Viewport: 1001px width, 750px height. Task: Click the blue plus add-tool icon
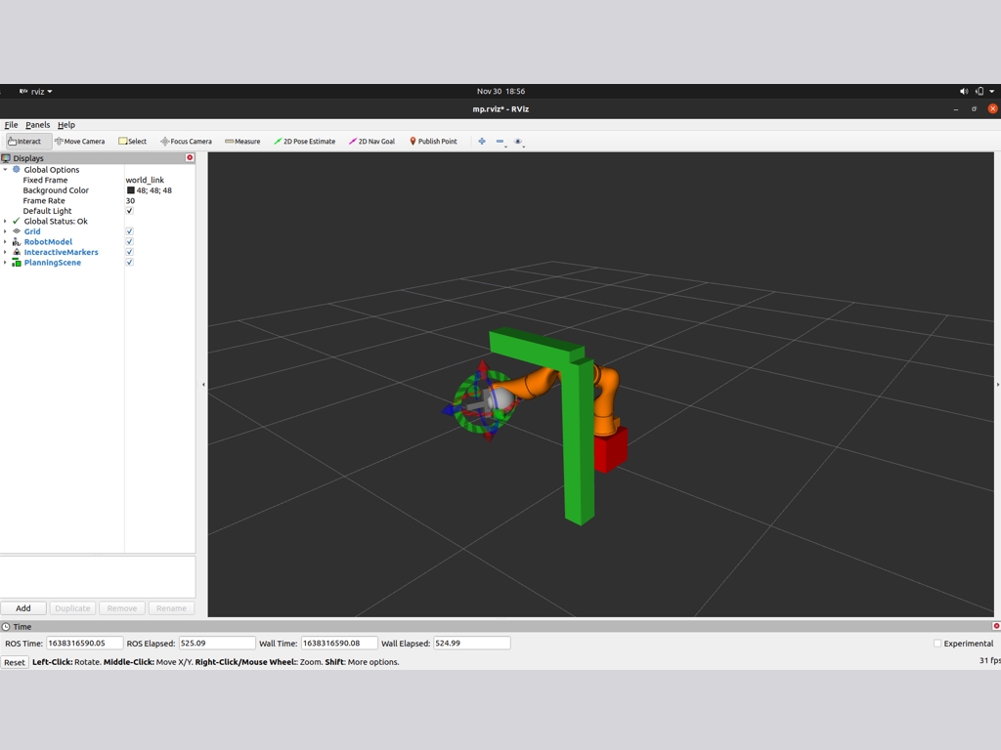pyautogui.click(x=481, y=142)
